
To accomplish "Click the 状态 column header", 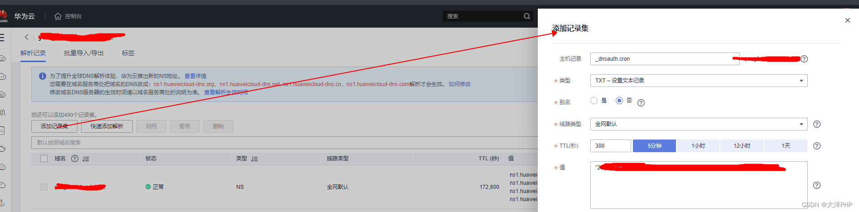I will (151, 159).
